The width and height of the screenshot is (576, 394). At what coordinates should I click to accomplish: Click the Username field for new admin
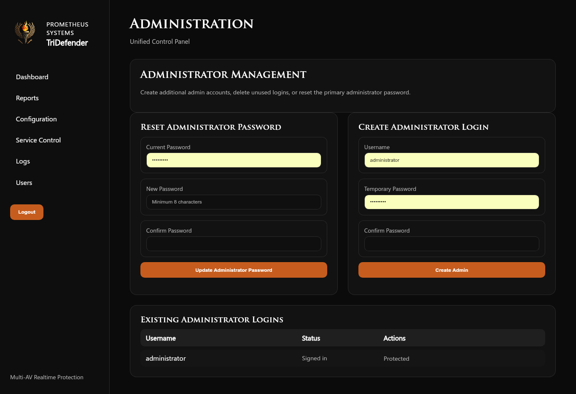[452, 160]
